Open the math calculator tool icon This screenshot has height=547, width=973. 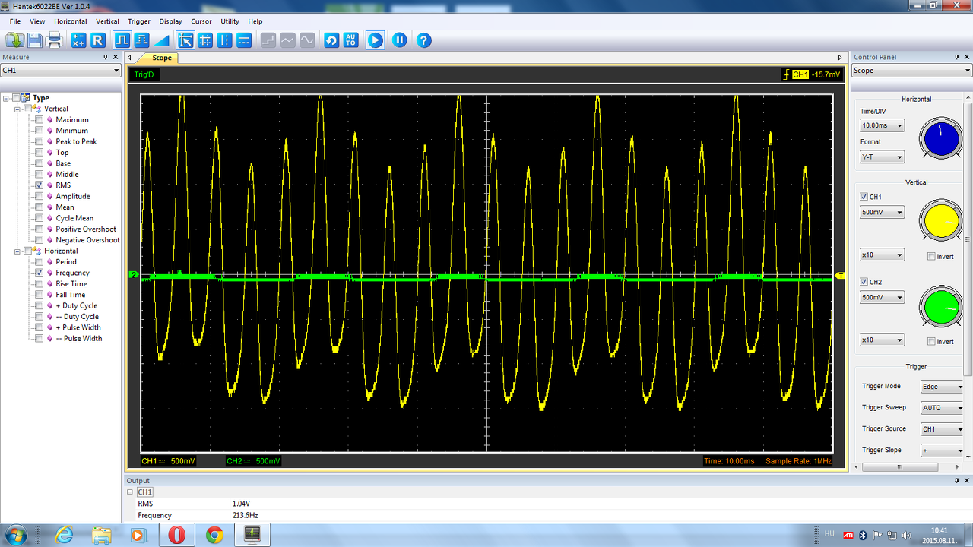(78, 40)
